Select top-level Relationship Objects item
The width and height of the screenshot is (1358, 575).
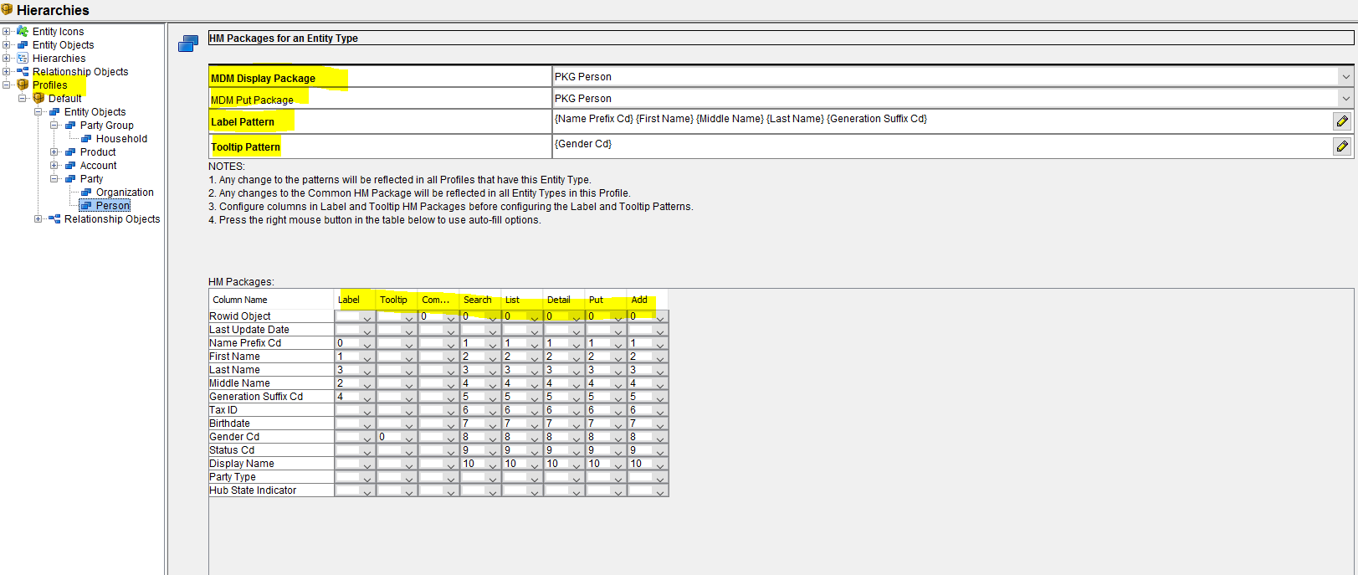80,72
